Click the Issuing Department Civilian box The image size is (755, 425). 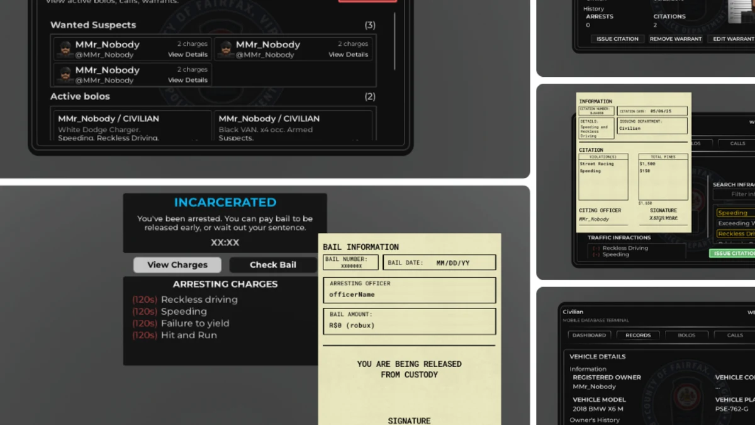tap(652, 125)
